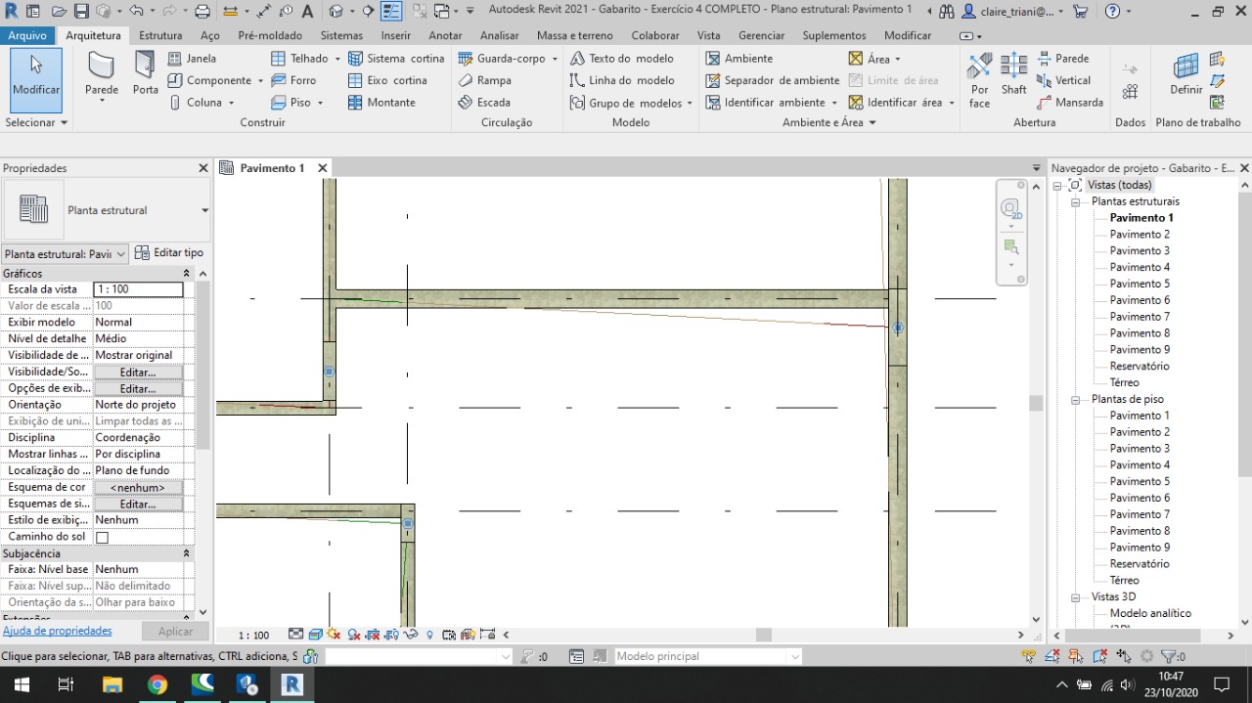Viewport: 1252px width, 703px height.
Task: Click the <nenhum> color scheme button
Action: (x=138, y=488)
